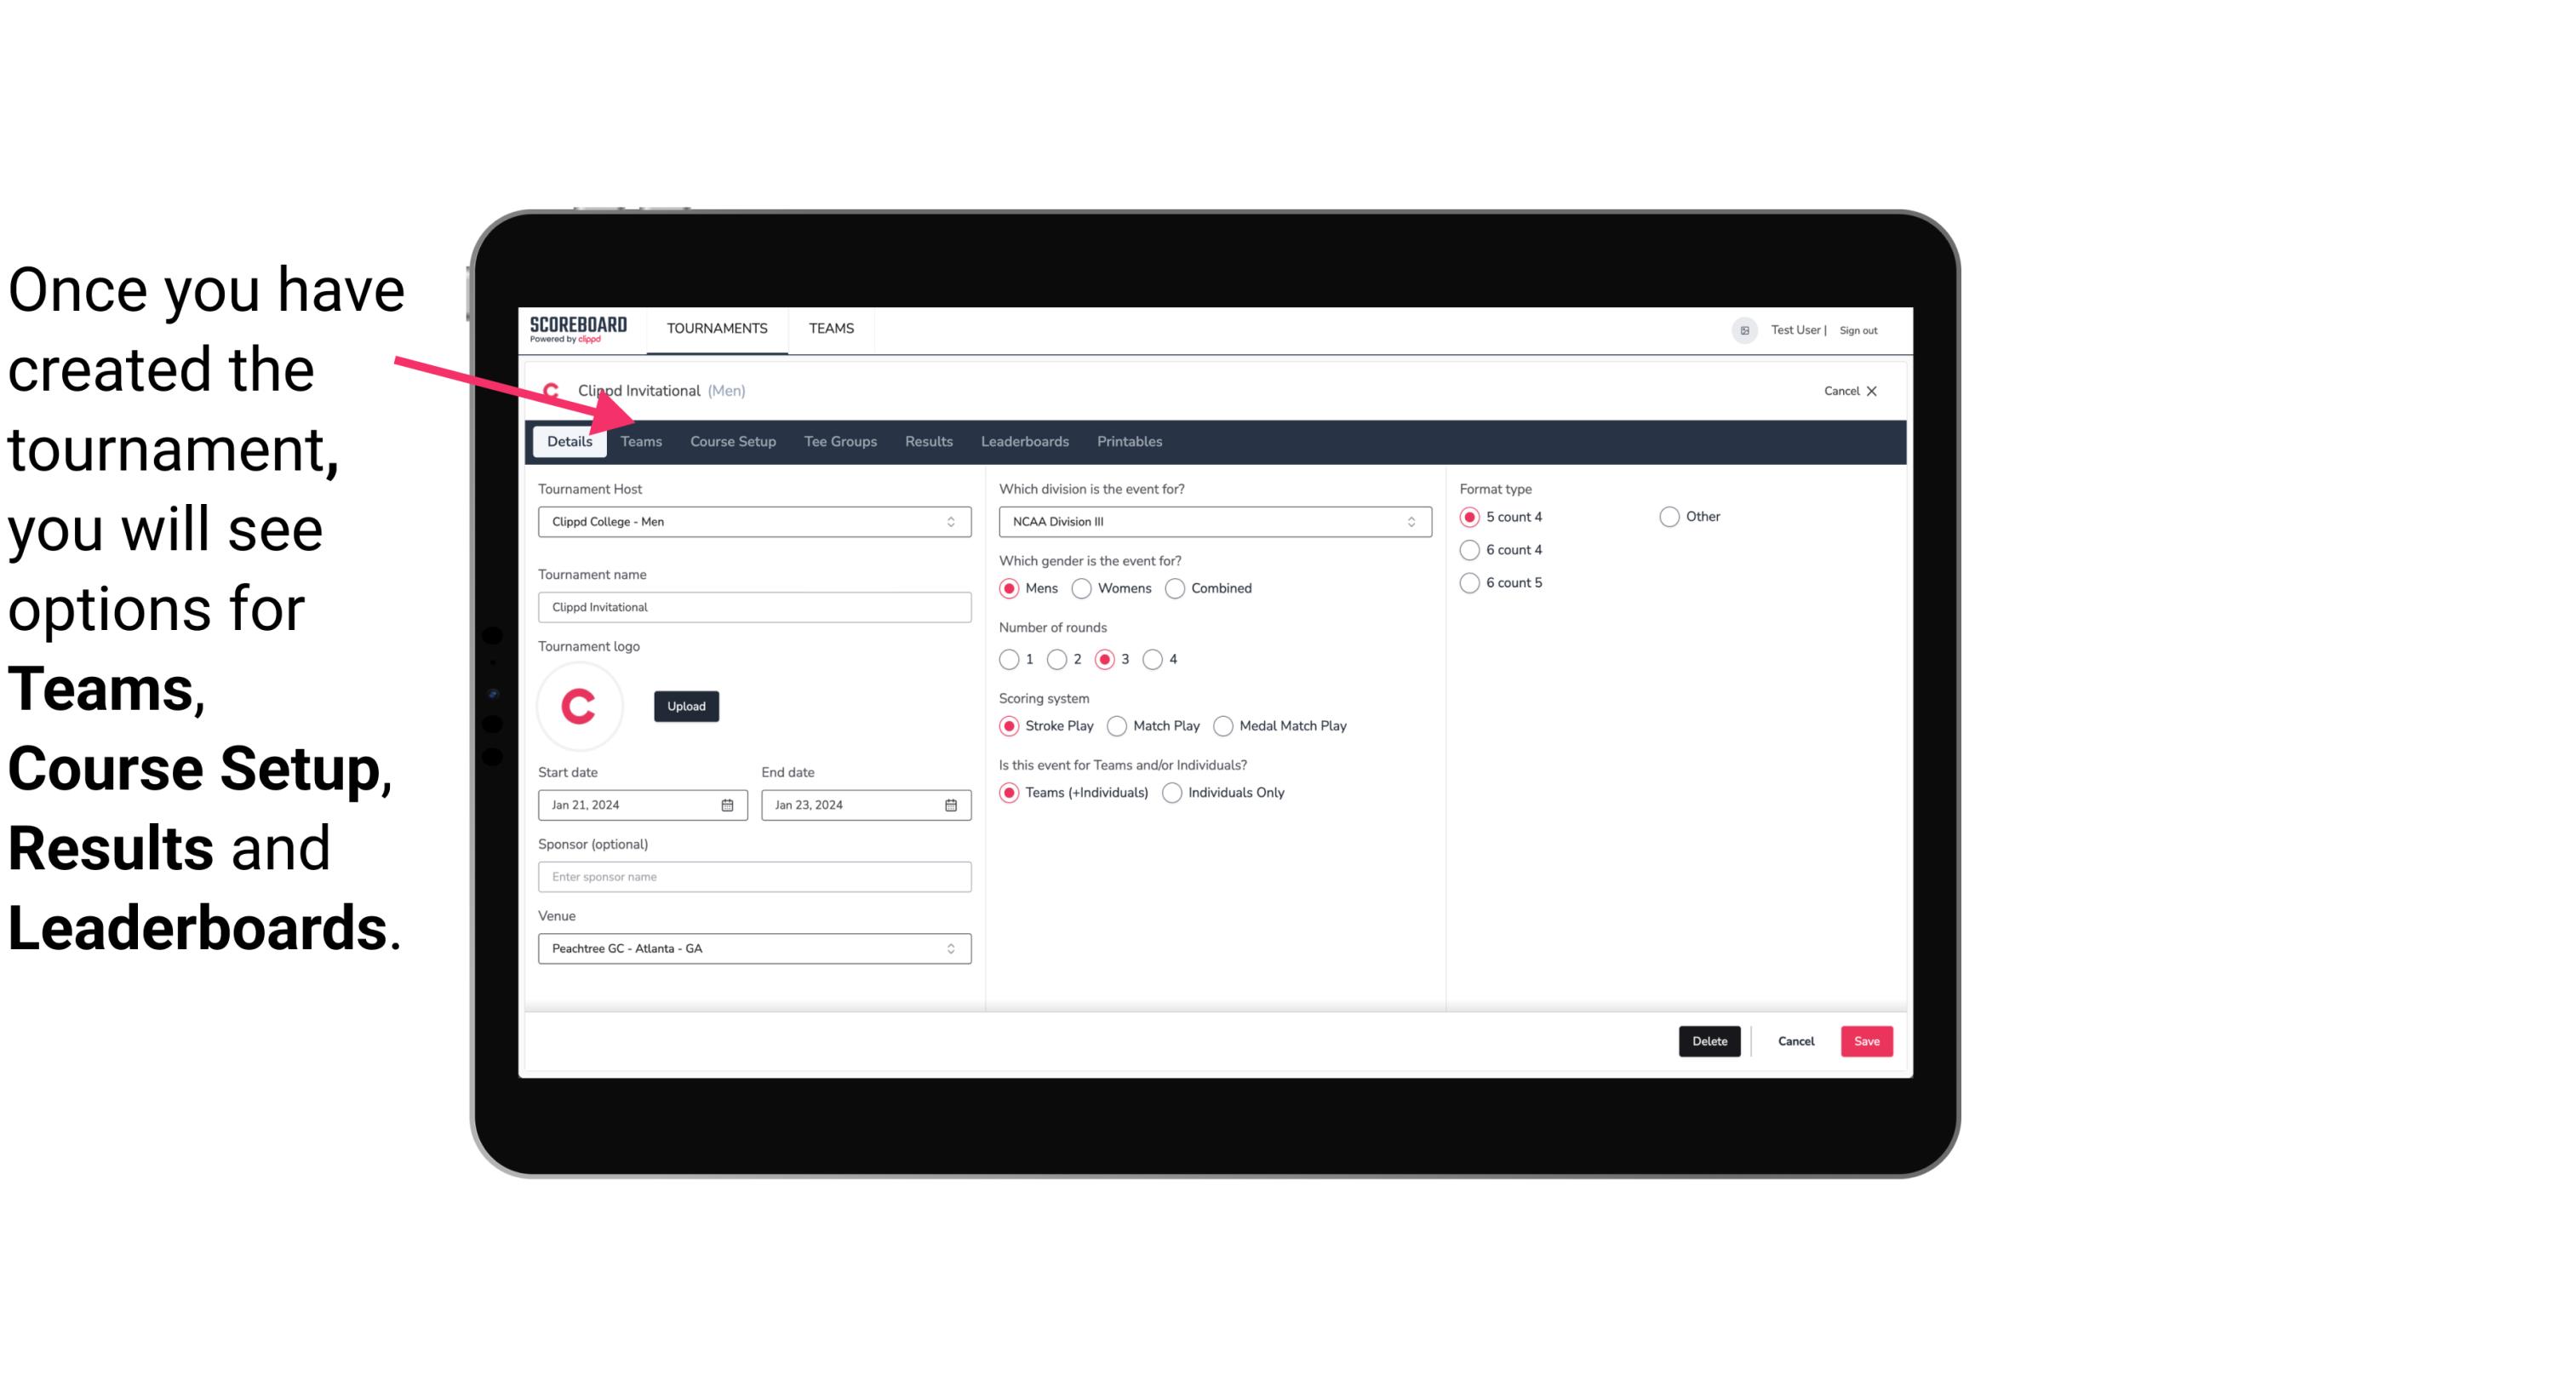Click the Cancel button
The image size is (2576, 1386).
tap(1796, 1039)
